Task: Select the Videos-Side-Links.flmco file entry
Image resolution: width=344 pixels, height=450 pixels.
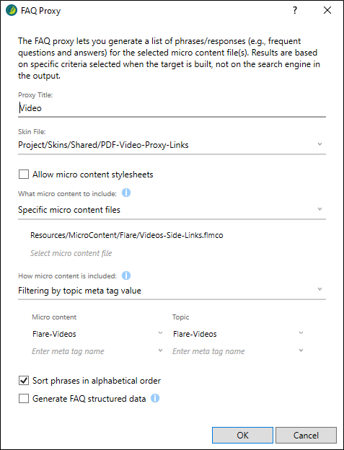Action: coord(126,235)
